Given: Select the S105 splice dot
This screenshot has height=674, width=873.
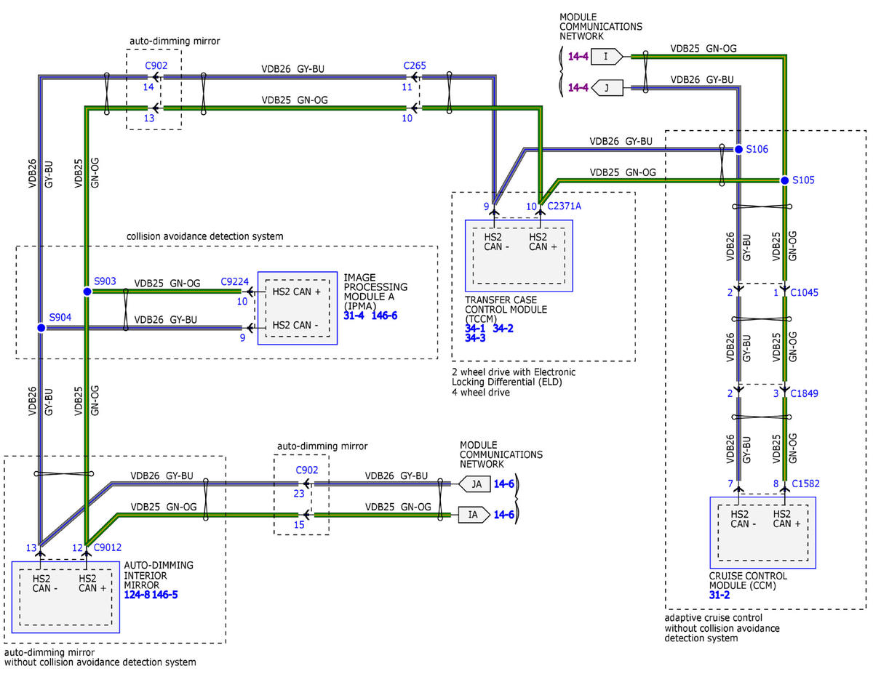Looking at the screenshot, I should [785, 180].
